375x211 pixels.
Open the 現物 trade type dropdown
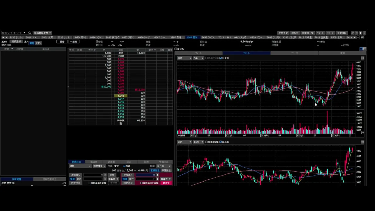(x=80, y=166)
